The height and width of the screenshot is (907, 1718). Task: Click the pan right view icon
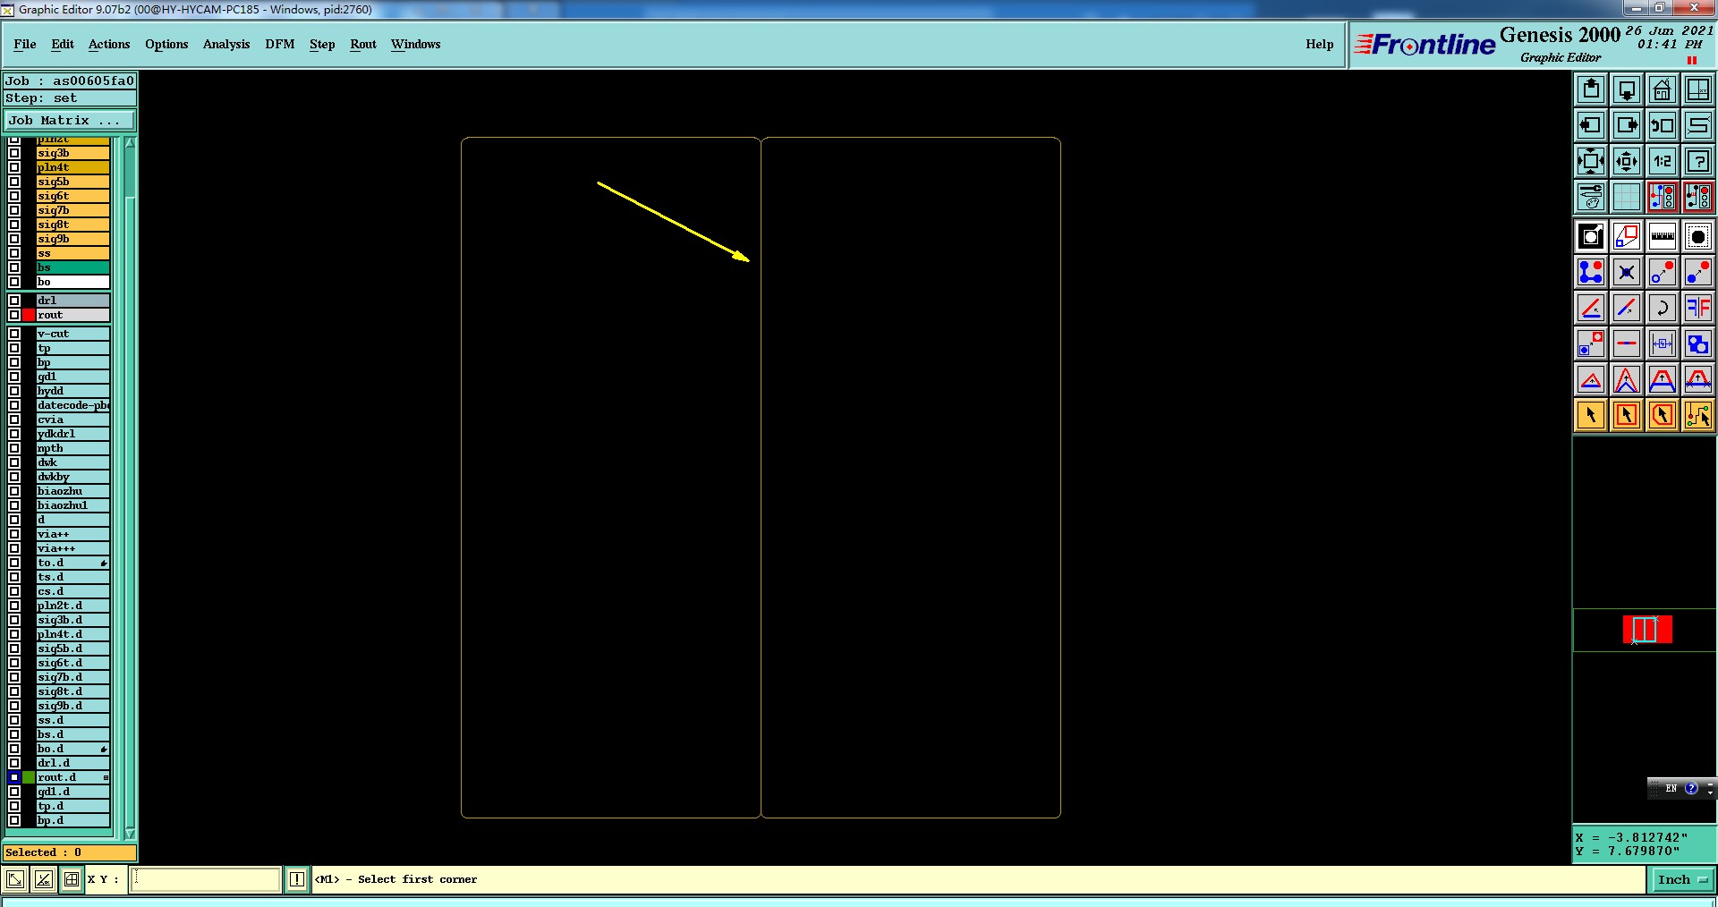coord(1627,125)
